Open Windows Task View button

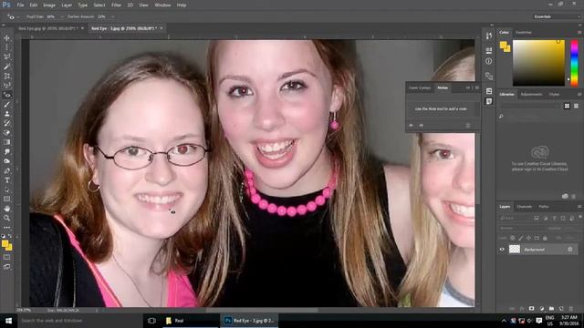[x=151, y=321]
